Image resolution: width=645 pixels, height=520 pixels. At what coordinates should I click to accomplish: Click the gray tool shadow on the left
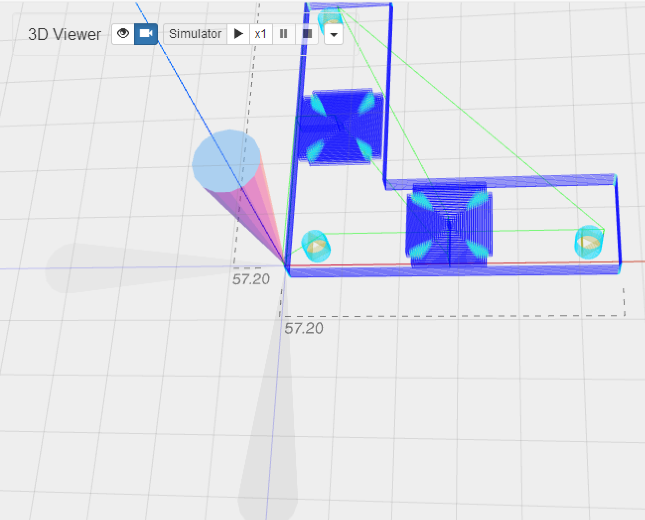[x=99, y=268]
